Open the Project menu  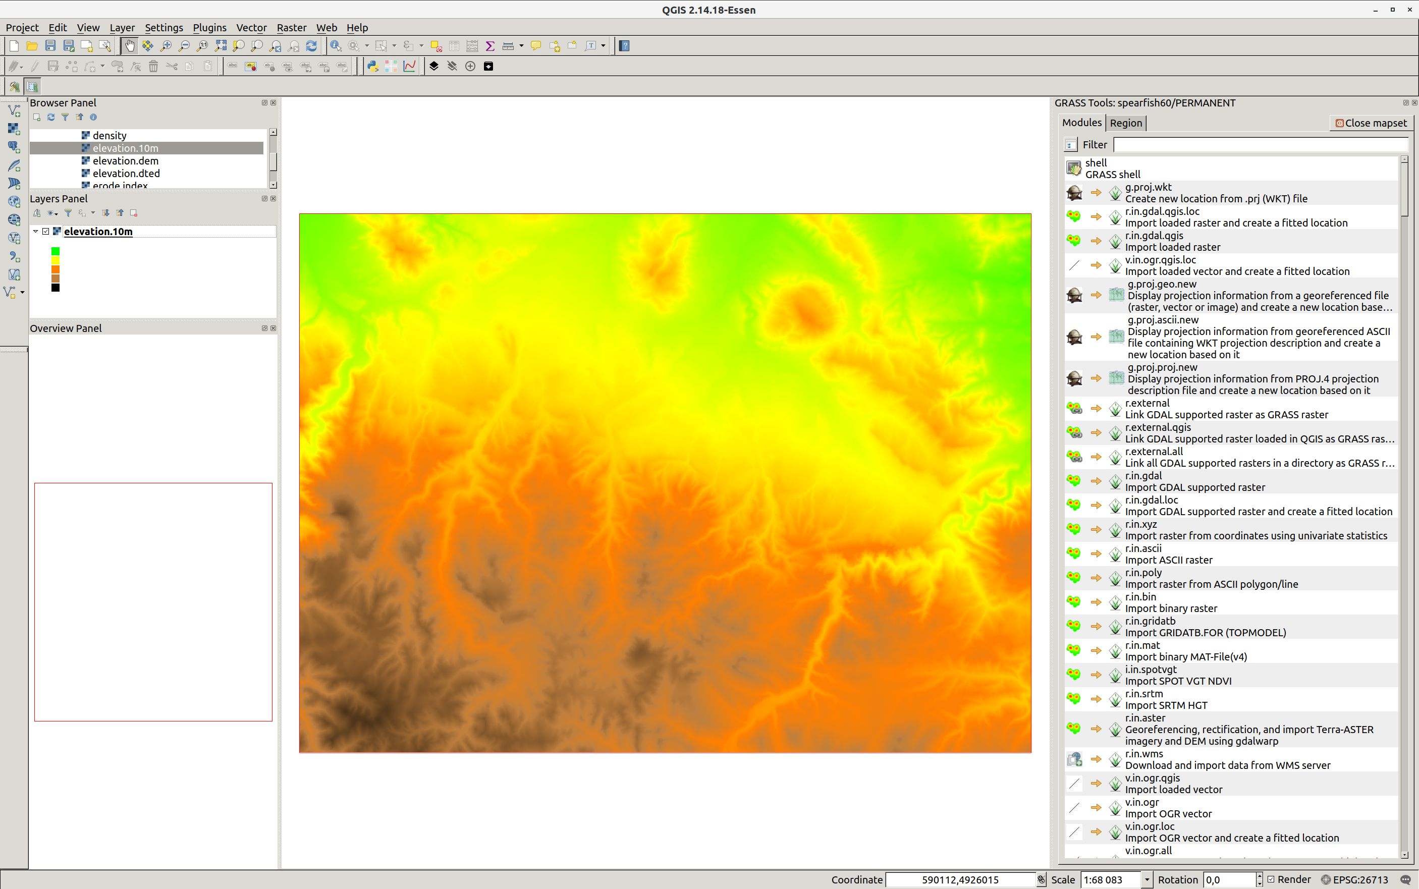point(22,28)
